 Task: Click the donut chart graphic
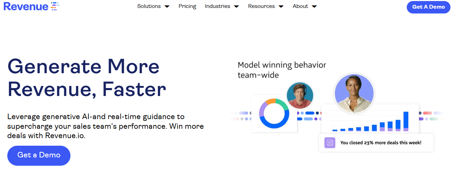274,114
